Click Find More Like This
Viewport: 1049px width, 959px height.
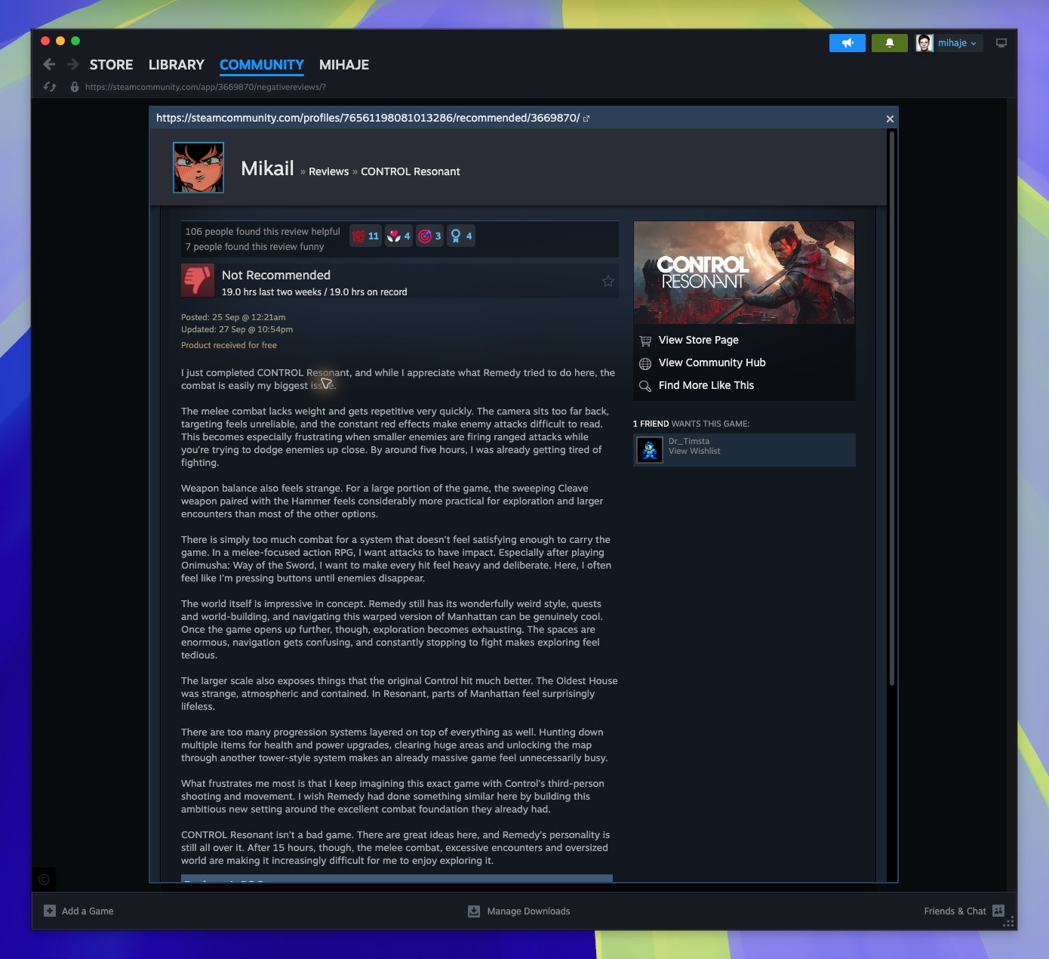coord(706,385)
